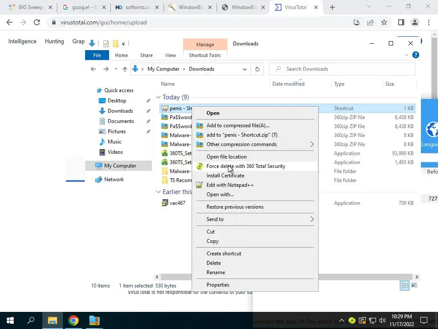
Task: Select My Computer in navigation pane
Action: point(118,166)
